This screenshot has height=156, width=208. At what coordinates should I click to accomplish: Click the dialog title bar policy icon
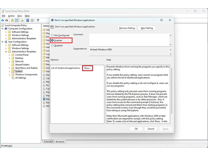pos(53,20)
